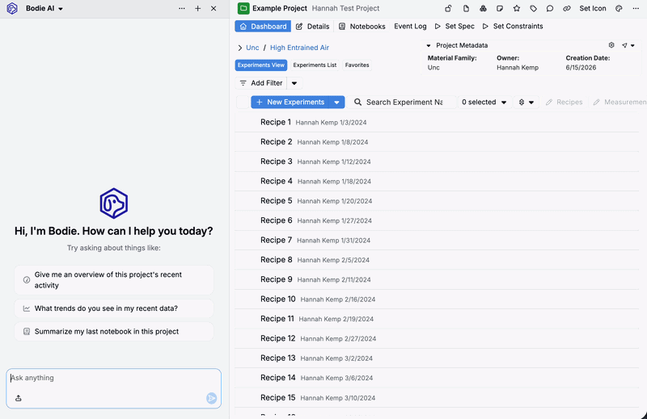
Task: Open the Recipe 12 row
Action: pyautogui.click(x=437, y=338)
